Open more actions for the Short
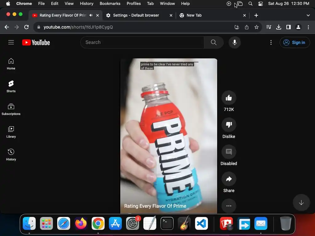This screenshot has width=315, height=236. pyautogui.click(x=229, y=206)
